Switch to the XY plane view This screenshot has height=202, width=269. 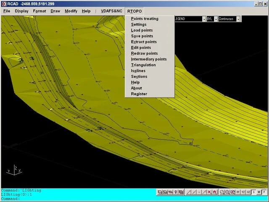pyautogui.click(x=238, y=192)
